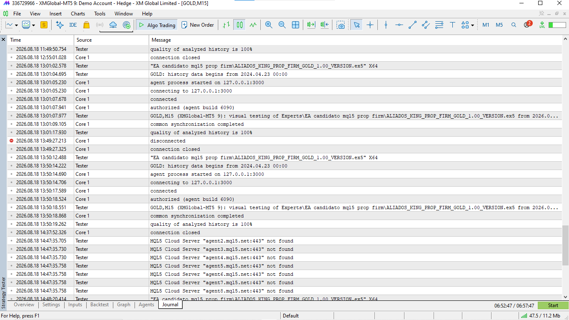Select the Journal tab
The height and width of the screenshot is (320, 569).
[170, 305]
